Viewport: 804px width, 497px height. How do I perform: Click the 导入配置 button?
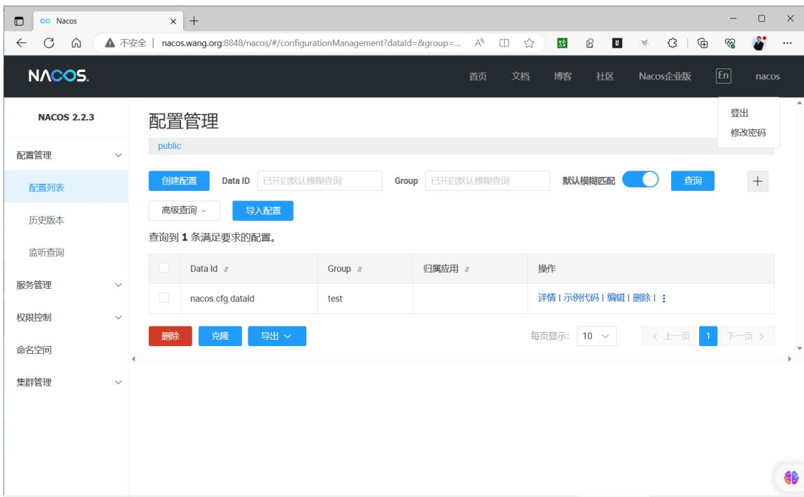click(x=263, y=211)
